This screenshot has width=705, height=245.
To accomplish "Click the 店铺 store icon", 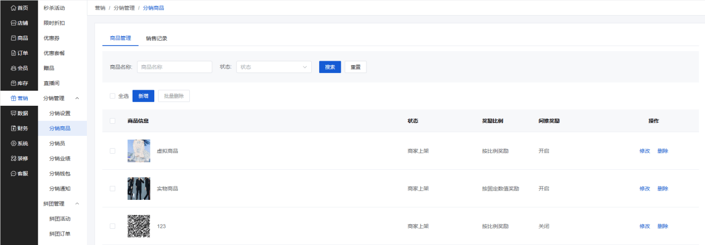I will [x=13, y=23].
